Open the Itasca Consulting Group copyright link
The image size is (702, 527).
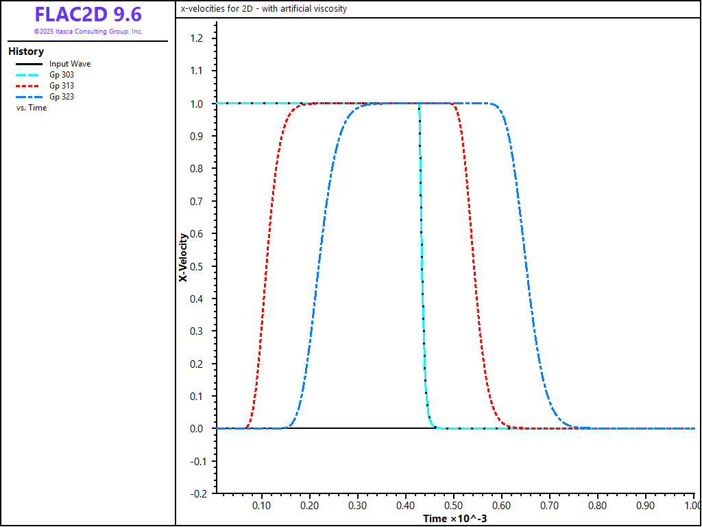click(88, 32)
